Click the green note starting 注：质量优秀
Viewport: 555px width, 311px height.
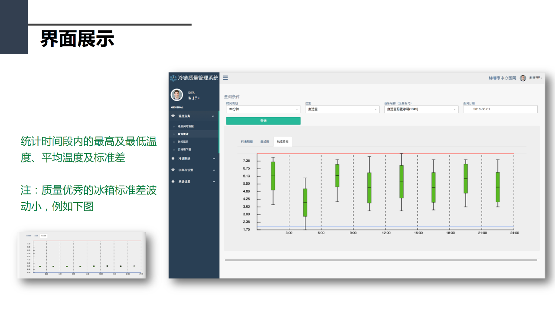pyautogui.click(x=89, y=198)
